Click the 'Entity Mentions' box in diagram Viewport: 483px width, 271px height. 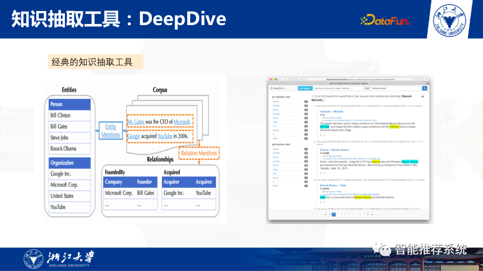111,130
